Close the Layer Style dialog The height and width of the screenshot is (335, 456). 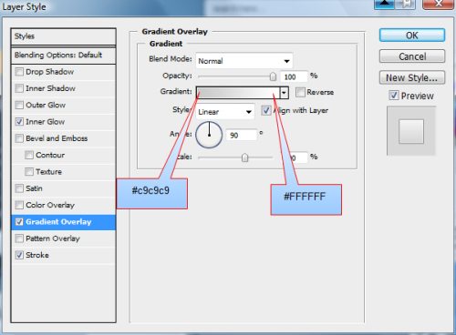pos(439,5)
